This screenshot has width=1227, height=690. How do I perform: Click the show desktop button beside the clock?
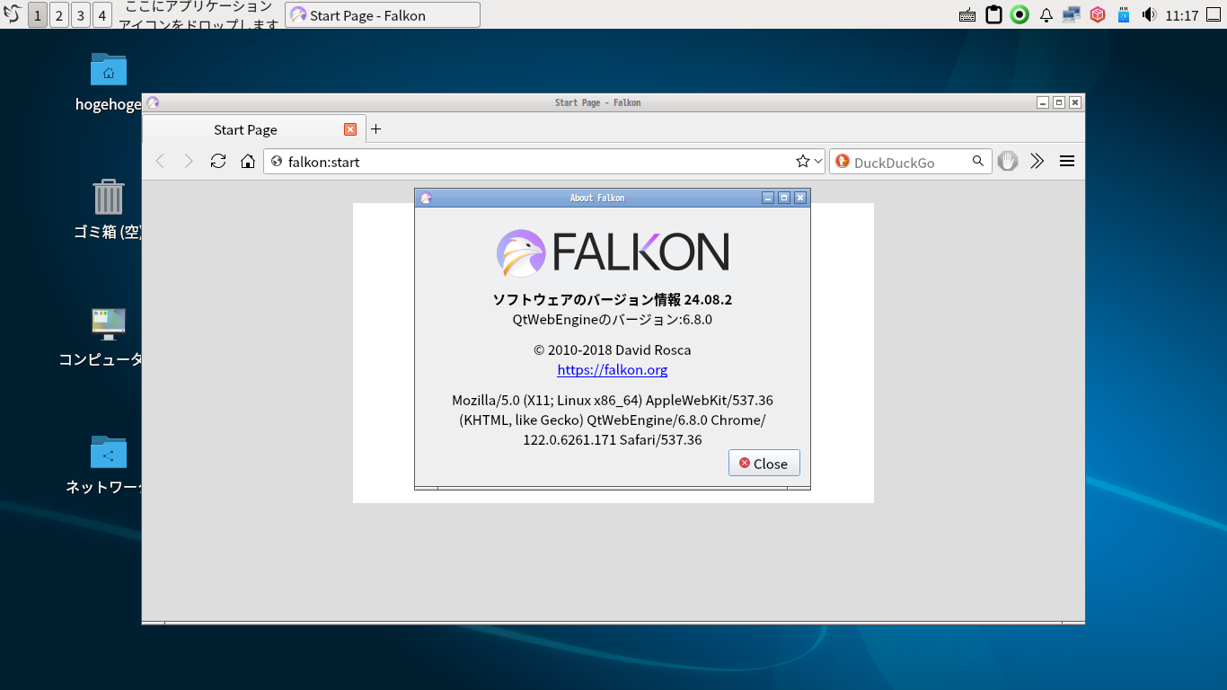point(1215,14)
